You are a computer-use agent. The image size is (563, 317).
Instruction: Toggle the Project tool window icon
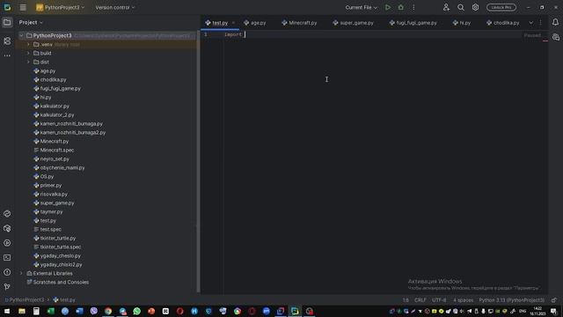(7, 22)
